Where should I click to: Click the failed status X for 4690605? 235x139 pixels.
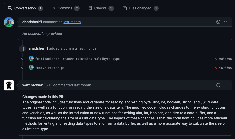coord(216,68)
